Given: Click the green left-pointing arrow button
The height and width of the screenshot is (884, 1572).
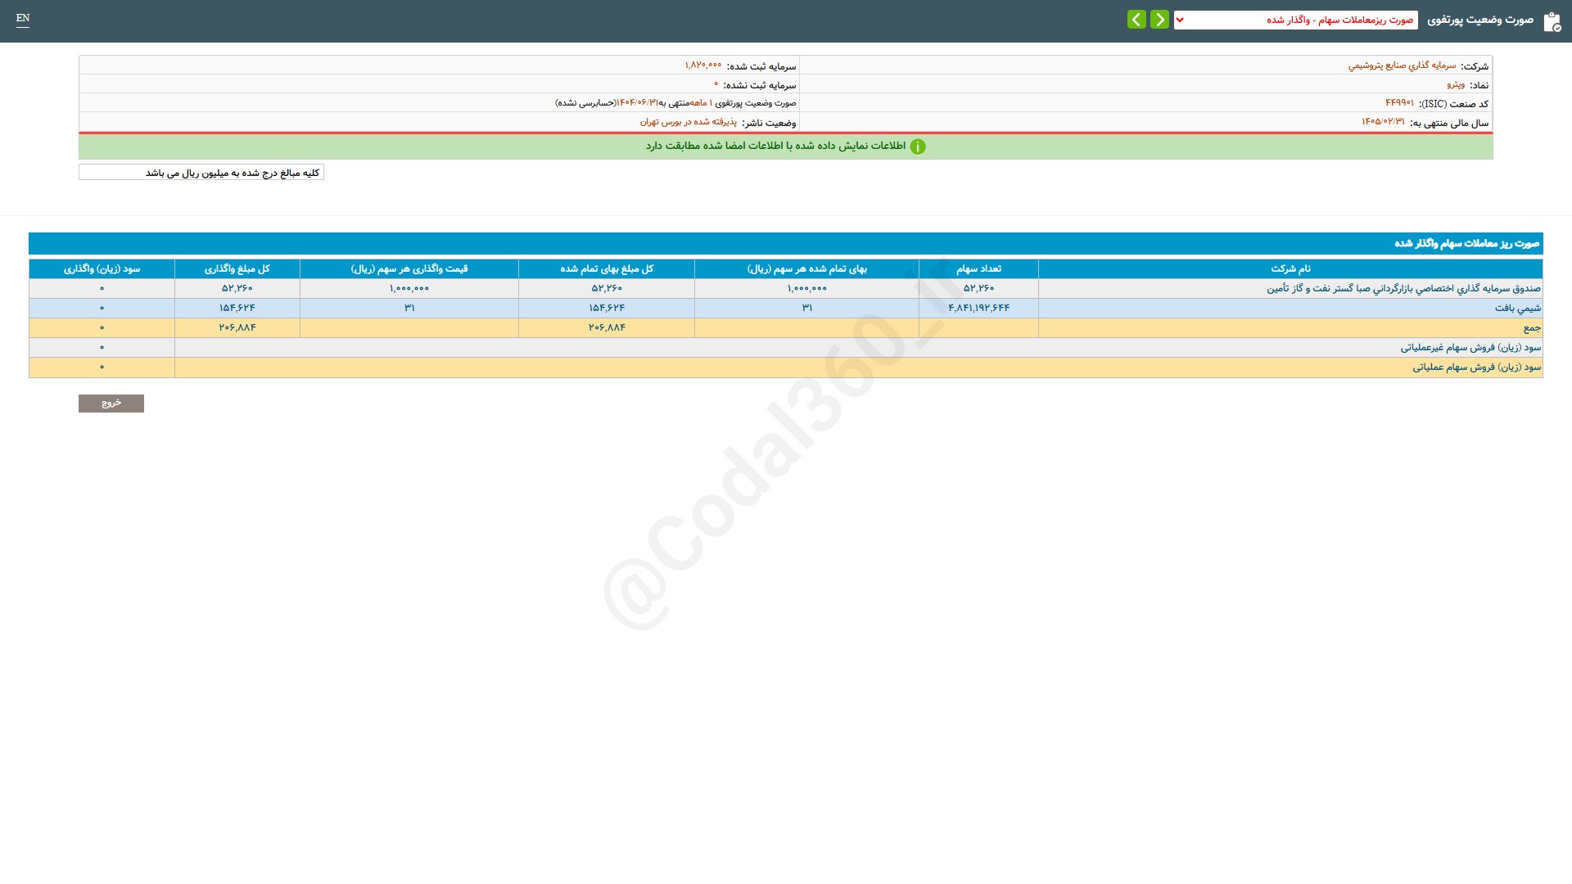Looking at the screenshot, I should tap(1136, 20).
